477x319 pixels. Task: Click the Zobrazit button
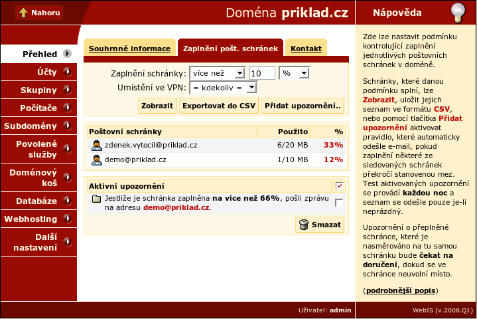click(x=157, y=106)
